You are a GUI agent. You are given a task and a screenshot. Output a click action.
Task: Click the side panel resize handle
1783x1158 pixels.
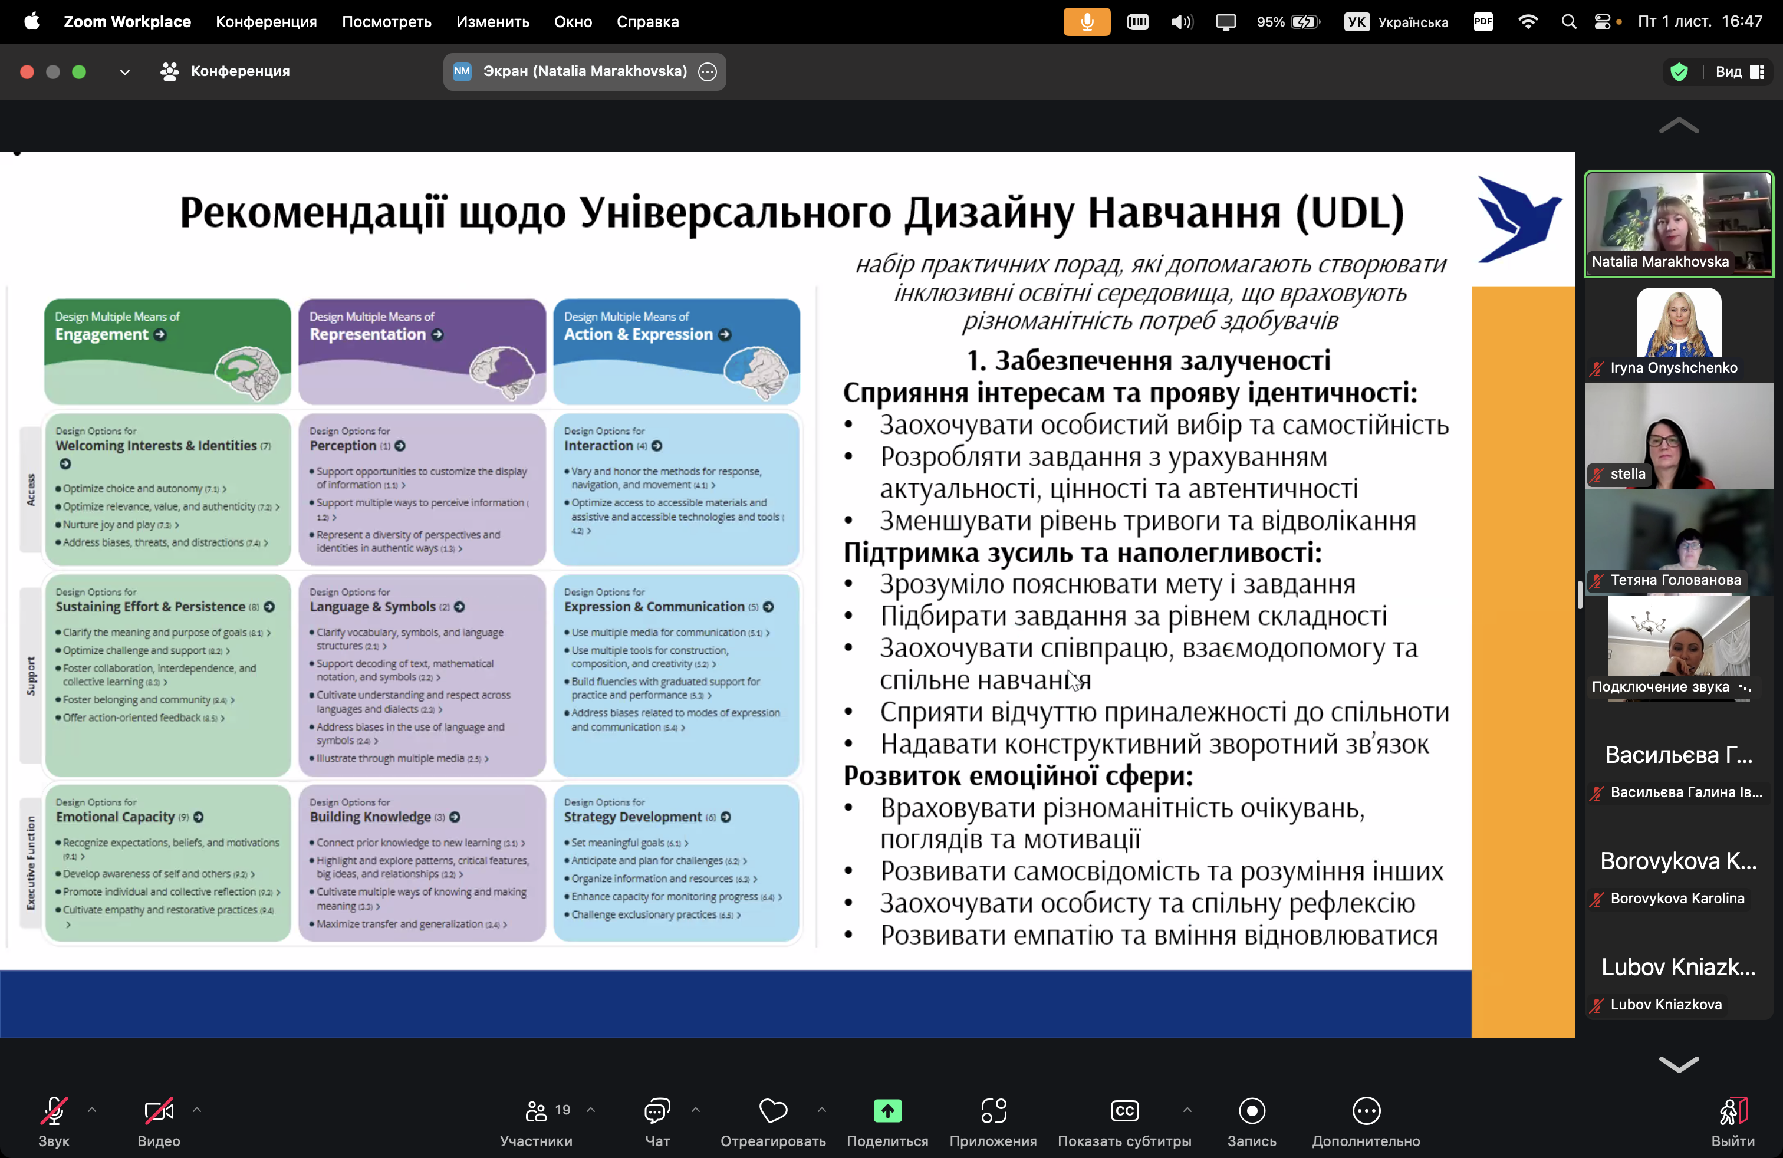[1579, 594]
